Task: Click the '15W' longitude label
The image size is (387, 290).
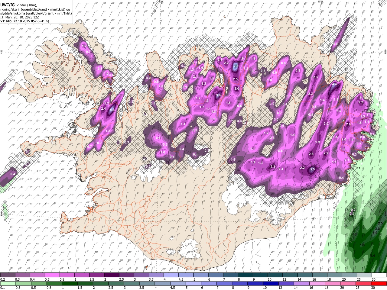Action: (320, 2)
